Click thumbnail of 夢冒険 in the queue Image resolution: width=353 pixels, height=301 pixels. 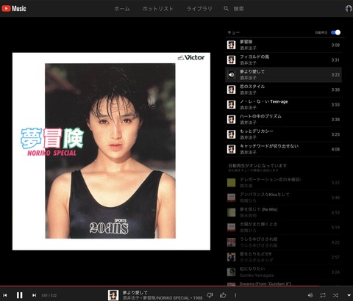click(231, 45)
